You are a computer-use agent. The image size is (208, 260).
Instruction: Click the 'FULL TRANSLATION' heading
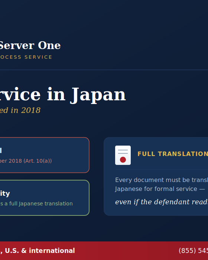click(x=173, y=154)
